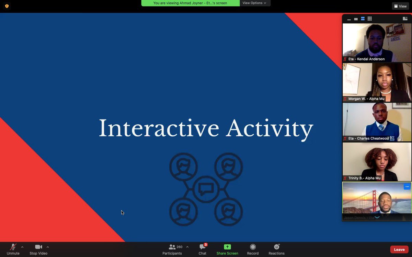
Task: Click the side-by-side layout icon in video panel
Action: [405, 19]
